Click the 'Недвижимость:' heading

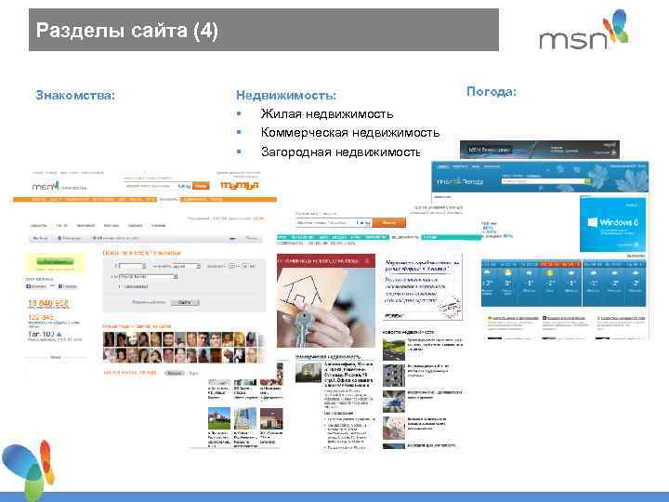tap(286, 95)
